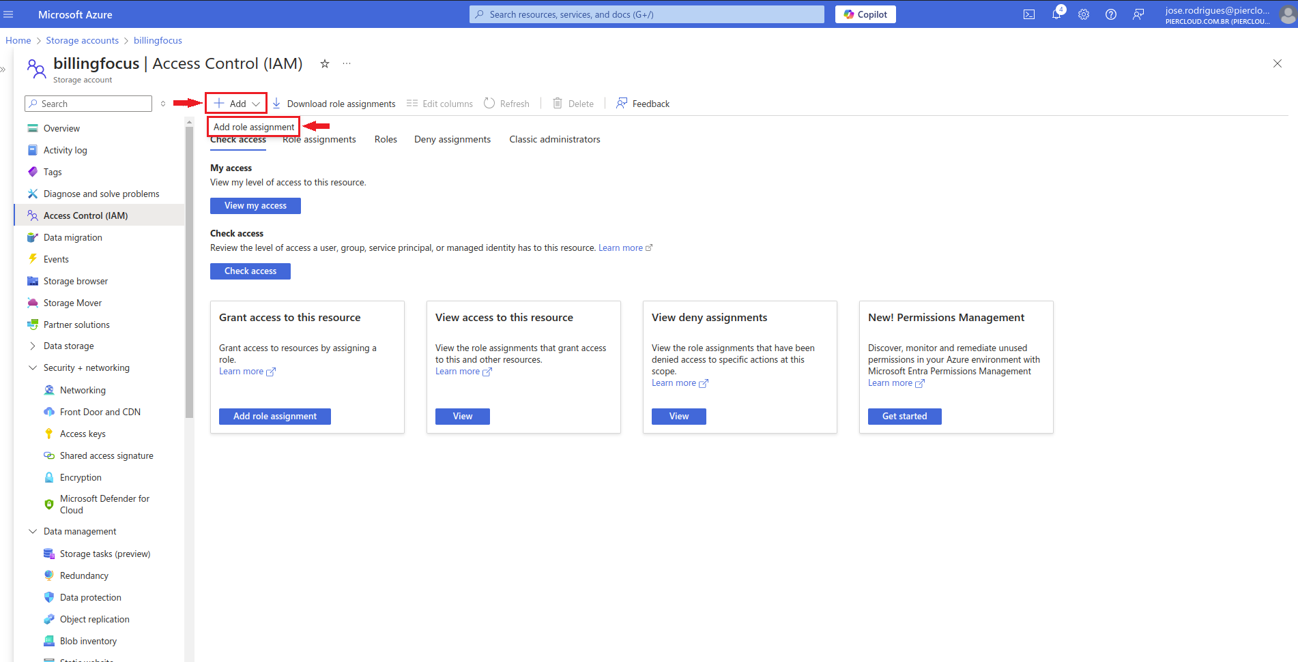Collapse the Data management section
This screenshot has height=662, width=1298.
(33, 531)
